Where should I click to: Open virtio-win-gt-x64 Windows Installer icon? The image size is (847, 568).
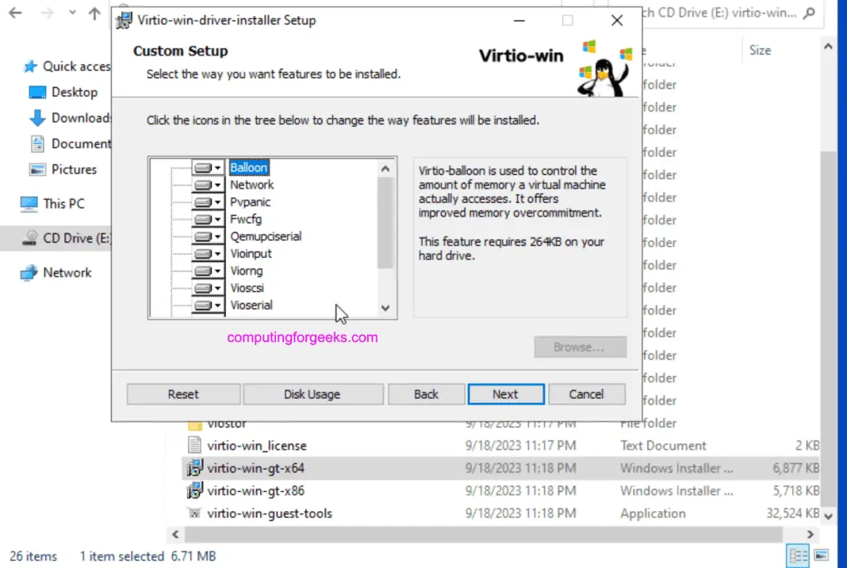click(194, 468)
